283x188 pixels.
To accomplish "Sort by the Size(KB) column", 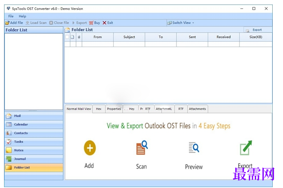I will pos(256,37).
